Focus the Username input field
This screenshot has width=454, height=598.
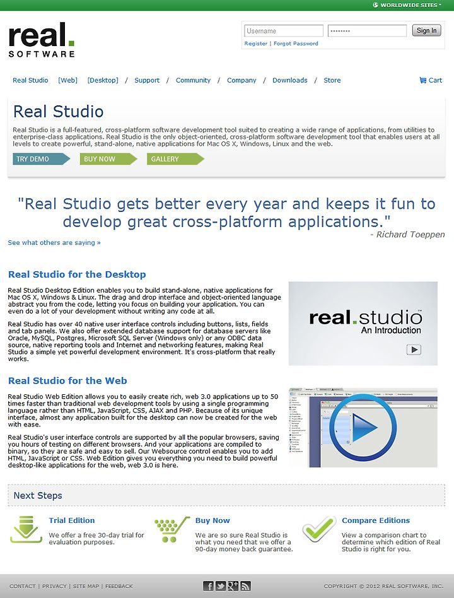pyautogui.click(x=284, y=31)
